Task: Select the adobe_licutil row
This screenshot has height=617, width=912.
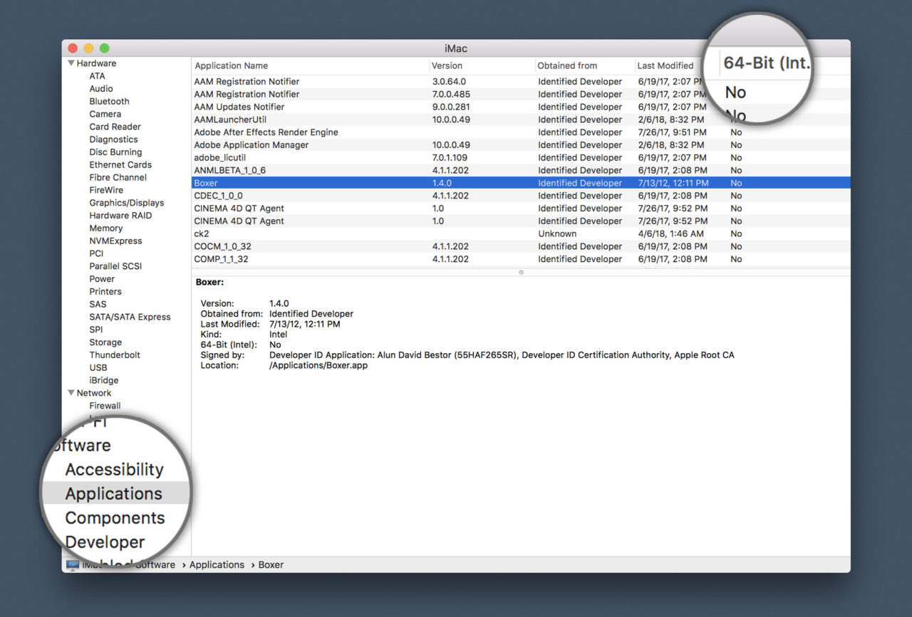Action: coord(521,158)
